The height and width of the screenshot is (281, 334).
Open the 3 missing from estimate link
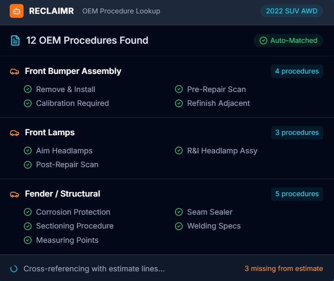[x=284, y=269]
